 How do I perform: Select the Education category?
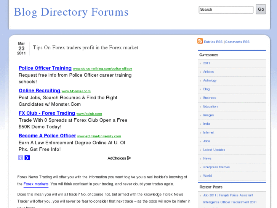pos(210,106)
